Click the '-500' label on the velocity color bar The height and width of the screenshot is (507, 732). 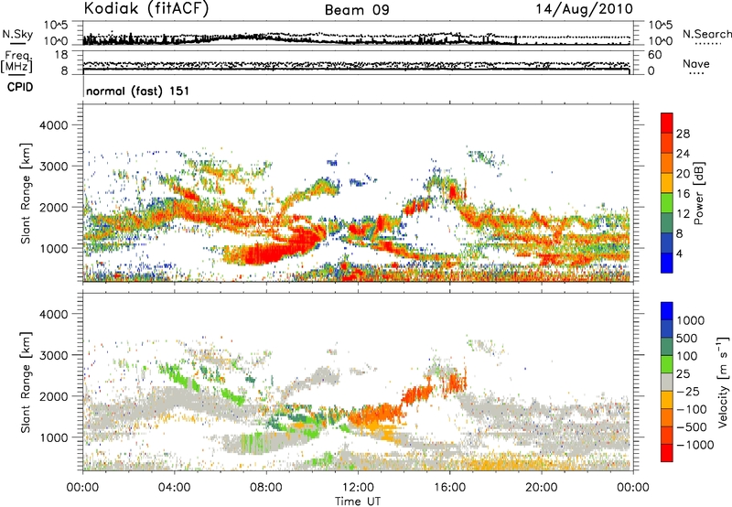pos(692,427)
